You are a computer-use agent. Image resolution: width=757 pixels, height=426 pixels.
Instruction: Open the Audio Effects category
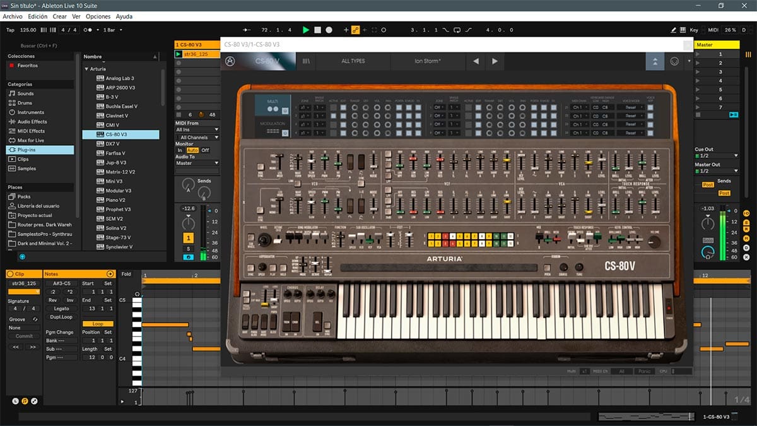32,122
